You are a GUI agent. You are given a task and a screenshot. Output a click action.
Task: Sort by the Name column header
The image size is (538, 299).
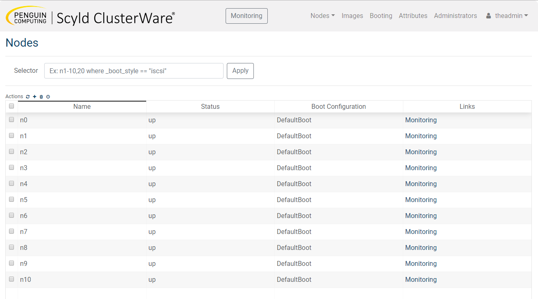point(82,107)
